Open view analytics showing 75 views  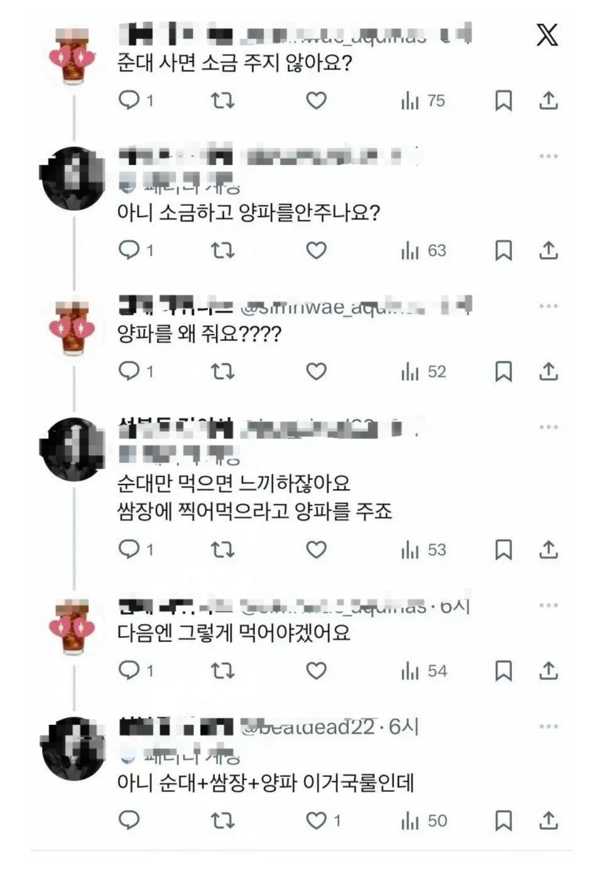[x=423, y=100]
